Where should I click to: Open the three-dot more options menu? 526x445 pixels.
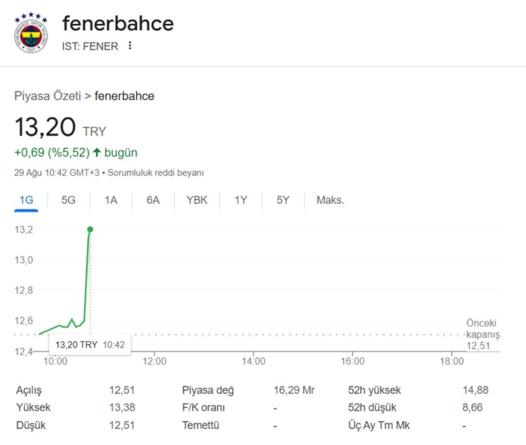click(130, 46)
